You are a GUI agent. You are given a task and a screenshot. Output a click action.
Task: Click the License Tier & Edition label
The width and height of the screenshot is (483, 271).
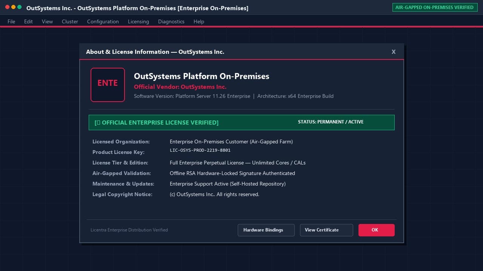pyautogui.click(x=120, y=163)
